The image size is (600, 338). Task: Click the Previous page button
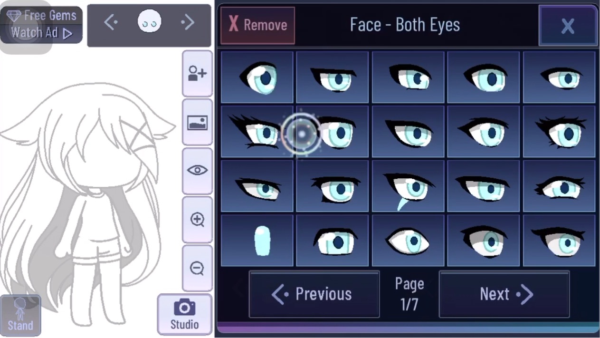(x=314, y=294)
